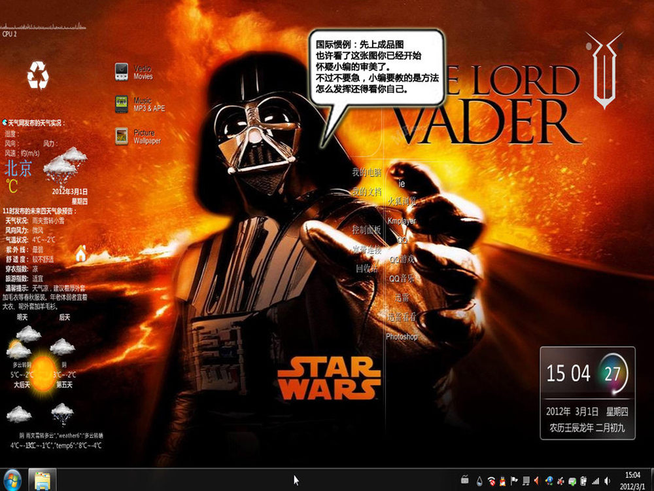Click the taskbar clock showing 15:04
654x491 pixels.
click(x=632, y=479)
